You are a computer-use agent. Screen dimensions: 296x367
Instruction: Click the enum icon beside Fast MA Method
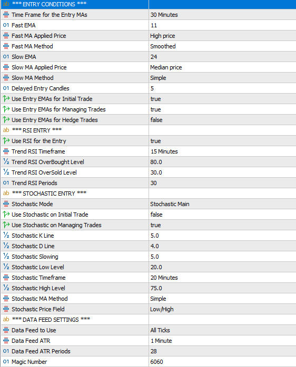click(6, 46)
